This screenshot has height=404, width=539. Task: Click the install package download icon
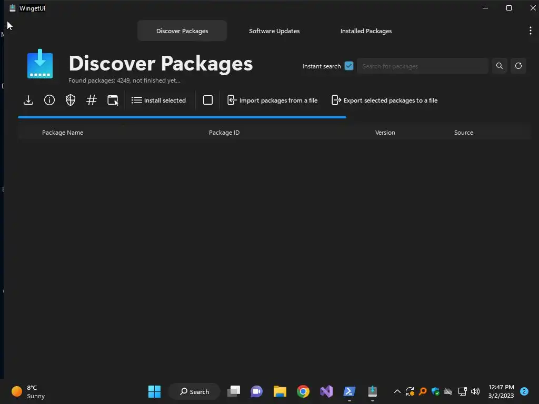click(x=28, y=100)
